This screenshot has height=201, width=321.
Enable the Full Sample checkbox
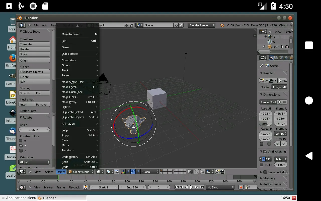tap(262, 165)
